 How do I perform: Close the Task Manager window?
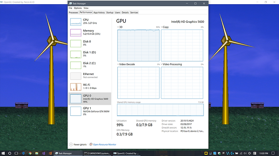point(204,3)
